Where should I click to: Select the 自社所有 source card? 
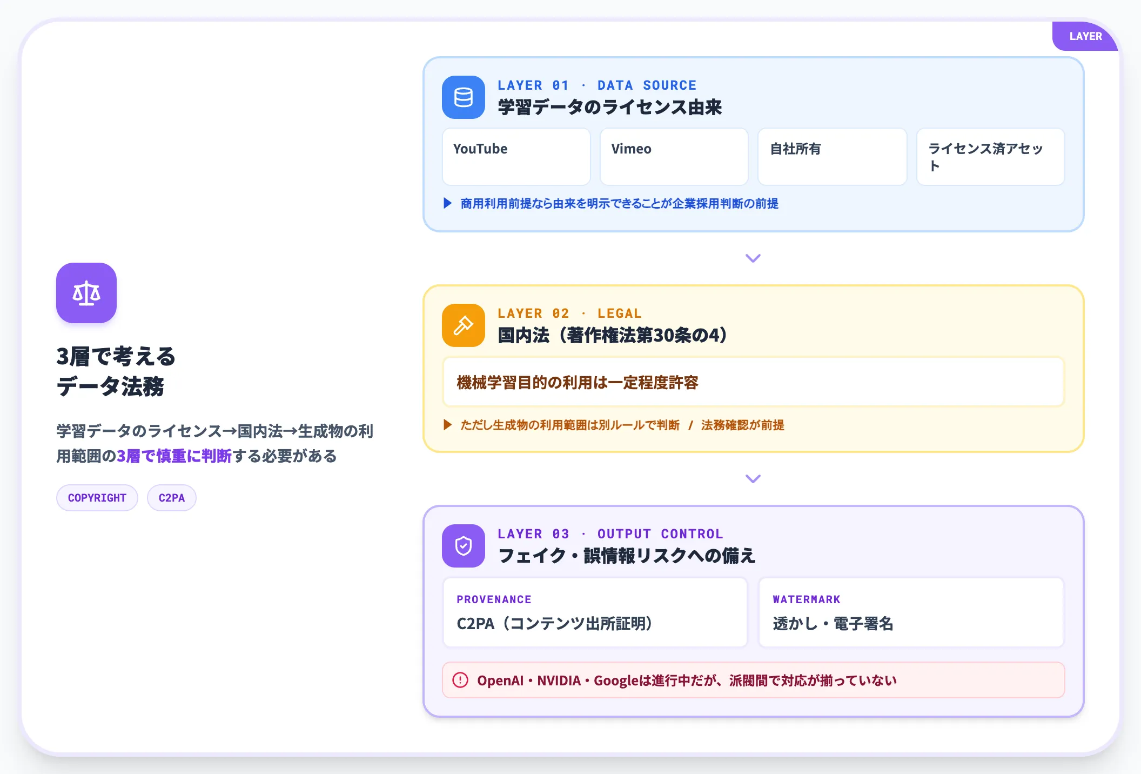pos(833,157)
